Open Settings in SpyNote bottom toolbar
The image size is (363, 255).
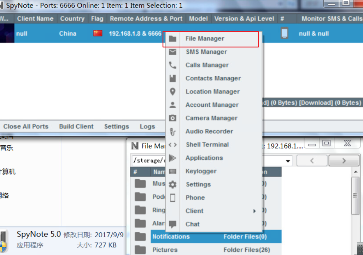pyautogui.click(x=116, y=127)
